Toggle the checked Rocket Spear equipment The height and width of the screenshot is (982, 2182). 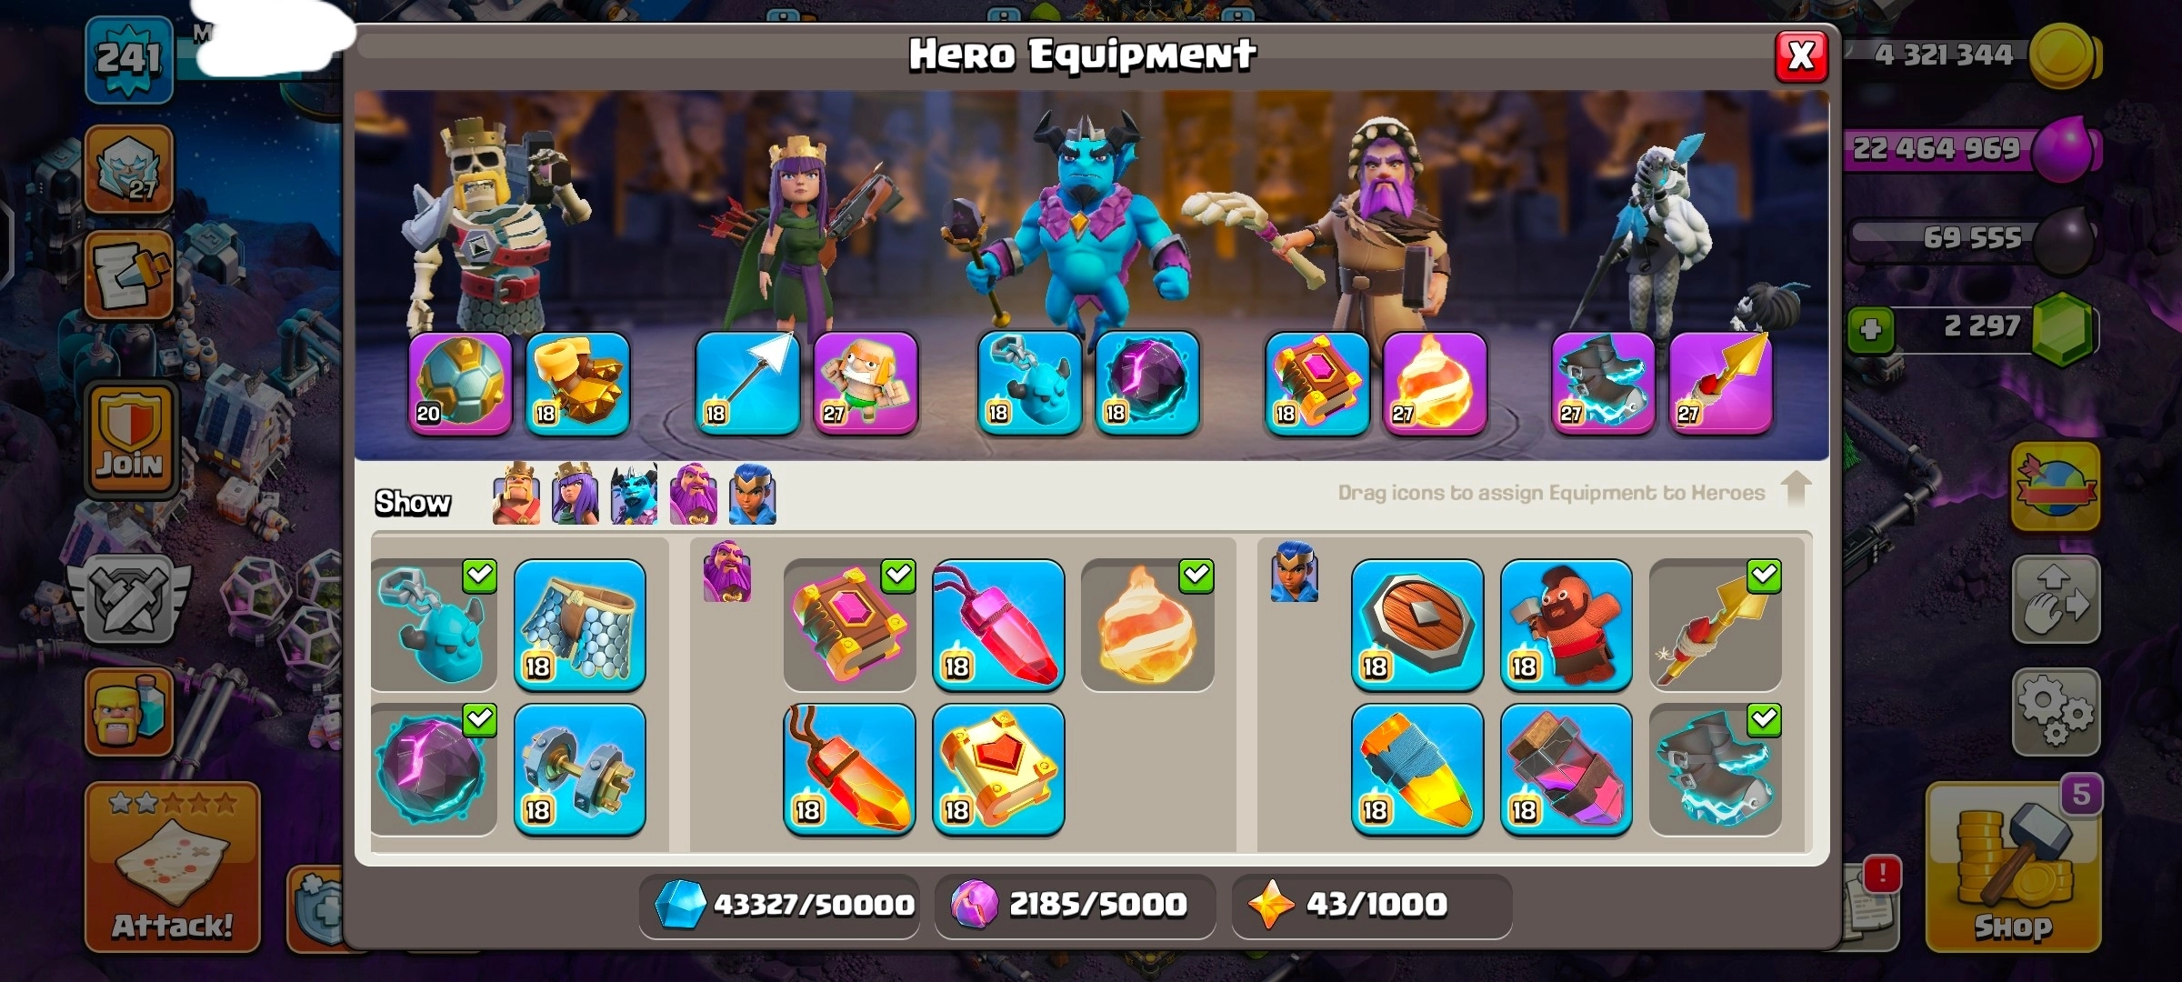point(1716,626)
